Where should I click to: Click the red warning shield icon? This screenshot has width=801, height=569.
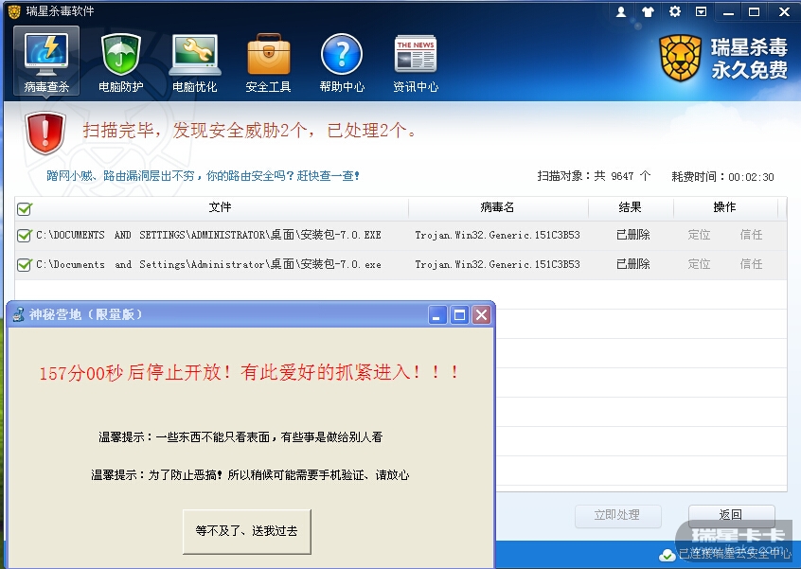tap(44, 133)
